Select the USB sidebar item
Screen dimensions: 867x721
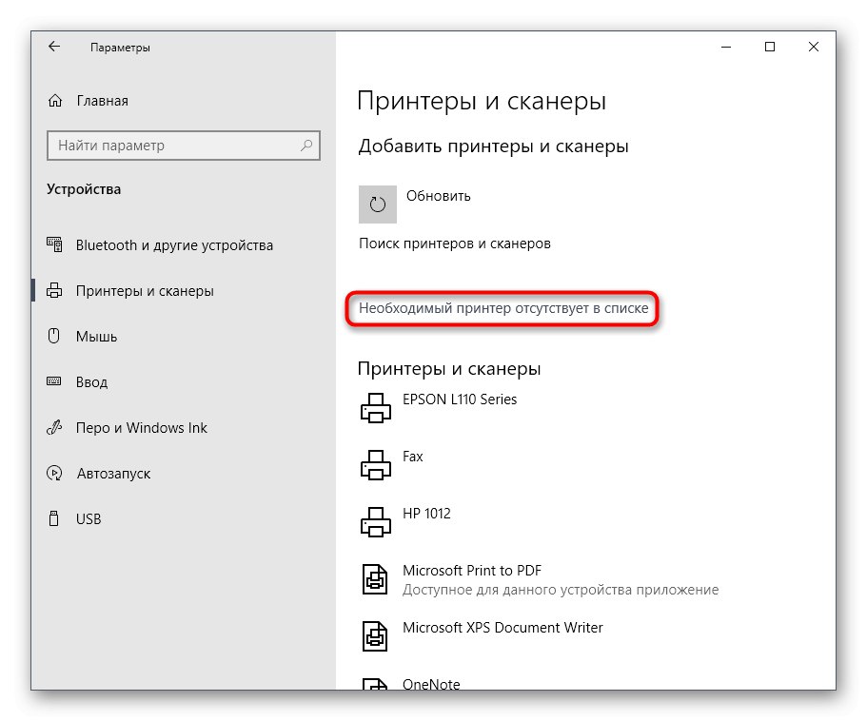tap(89, 519)
